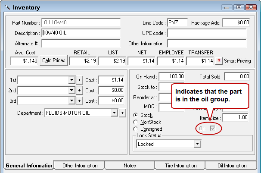Click the Smart Pricing question mark icon

tap(219, 61)
